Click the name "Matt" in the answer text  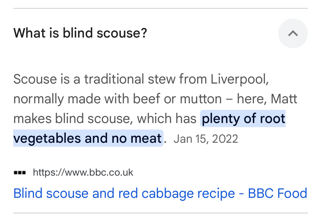284,99
